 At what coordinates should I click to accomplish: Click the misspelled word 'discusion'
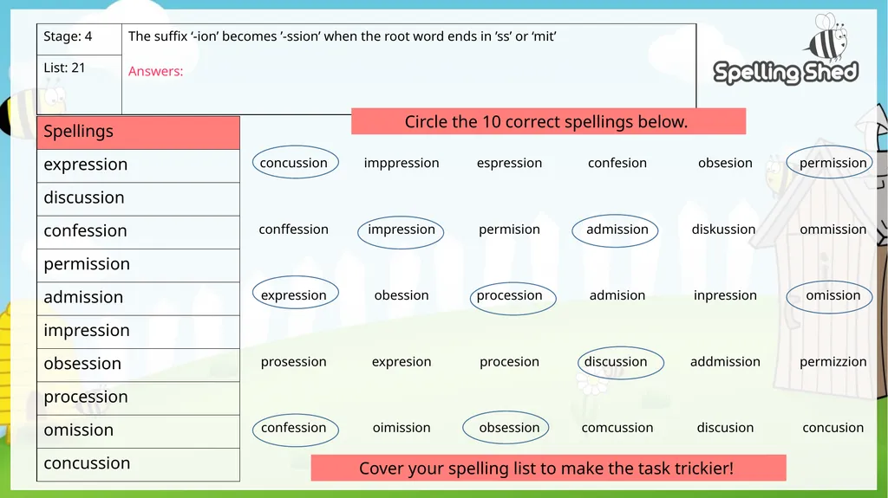[725, 428]
